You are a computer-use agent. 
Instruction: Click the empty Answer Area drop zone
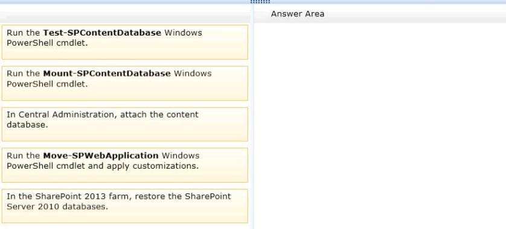[x=380, y=125]
